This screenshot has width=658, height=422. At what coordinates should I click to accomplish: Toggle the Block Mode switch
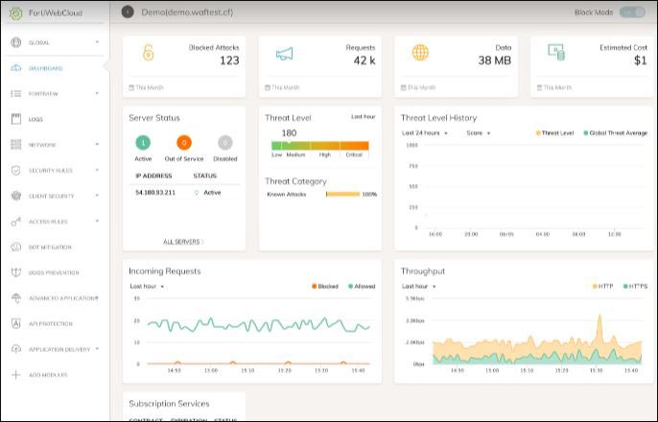click(x=633, y=12)
